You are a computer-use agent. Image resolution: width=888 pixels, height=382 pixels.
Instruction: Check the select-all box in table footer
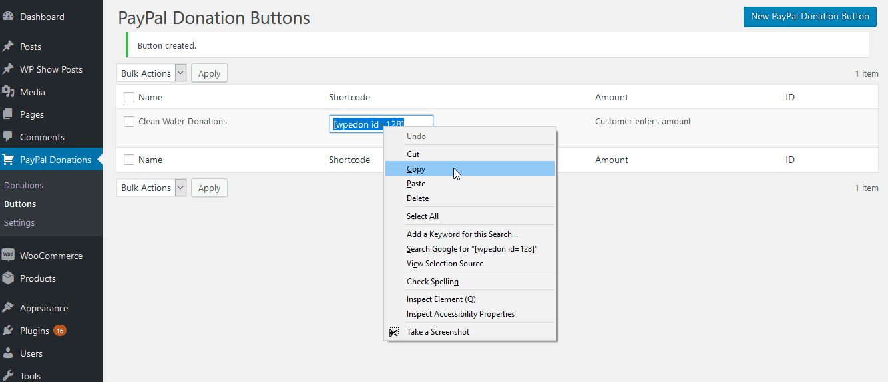click(x=129, y=160)
